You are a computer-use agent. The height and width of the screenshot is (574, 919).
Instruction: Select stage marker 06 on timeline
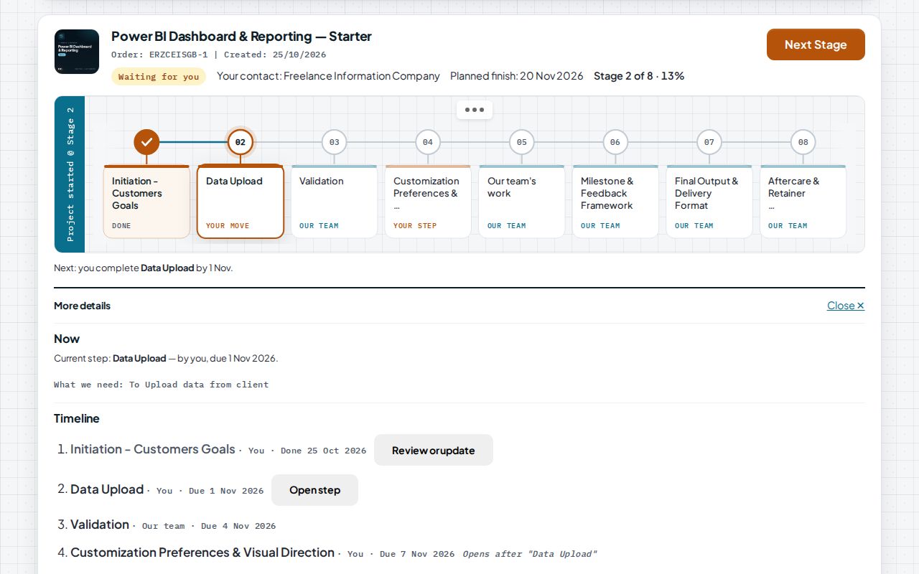pyautogui.click(x=615, y=142)
